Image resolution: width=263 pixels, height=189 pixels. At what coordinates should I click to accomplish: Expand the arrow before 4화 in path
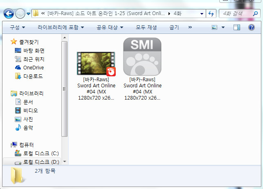click(x=169, y=13)
